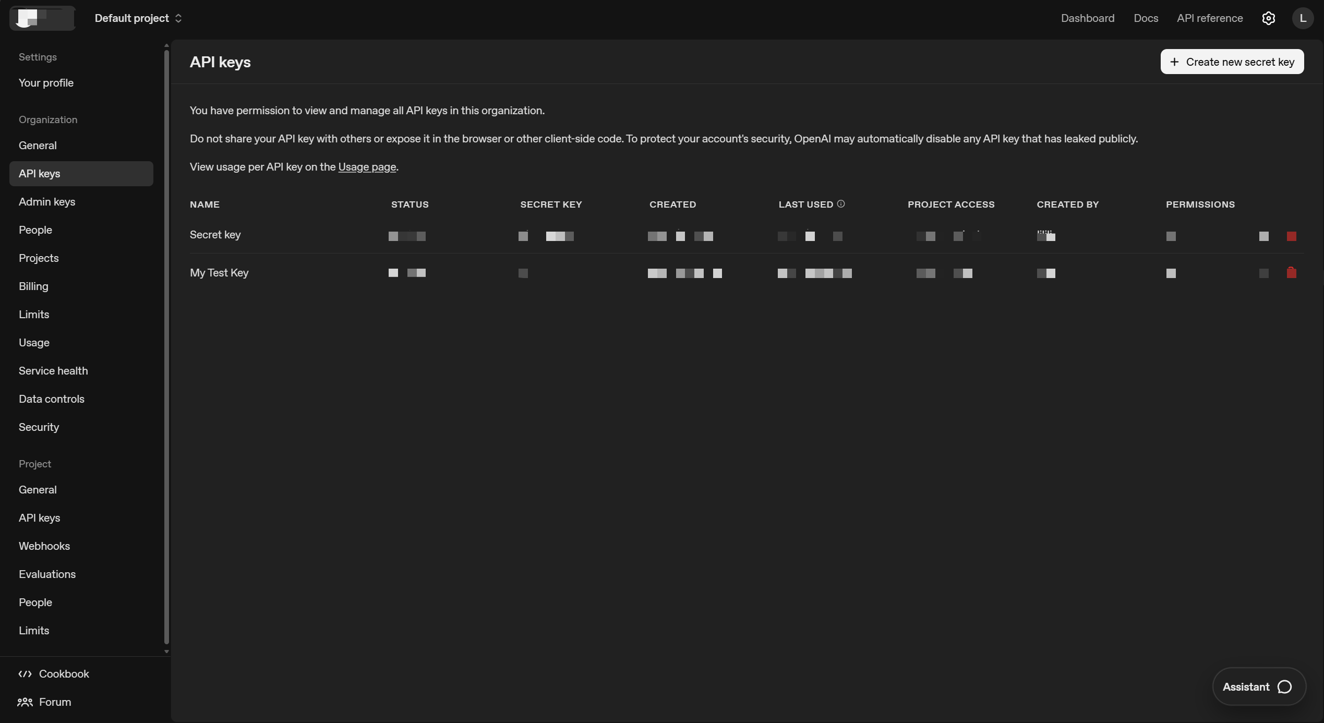Click the Cookbook code icon in sidebar

(25, 673)
